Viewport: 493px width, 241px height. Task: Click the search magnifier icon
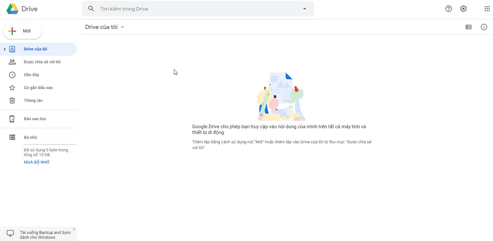[x=91, y=9]
